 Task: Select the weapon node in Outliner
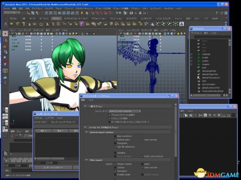[206, 64]
